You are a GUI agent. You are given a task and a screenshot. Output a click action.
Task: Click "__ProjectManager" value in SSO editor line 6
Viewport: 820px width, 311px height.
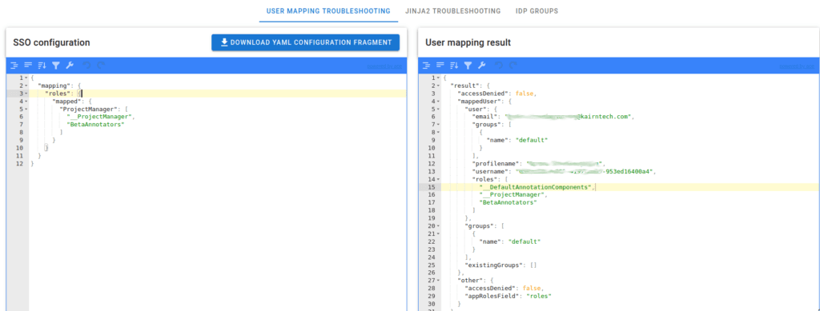click(x=100, y=117)
